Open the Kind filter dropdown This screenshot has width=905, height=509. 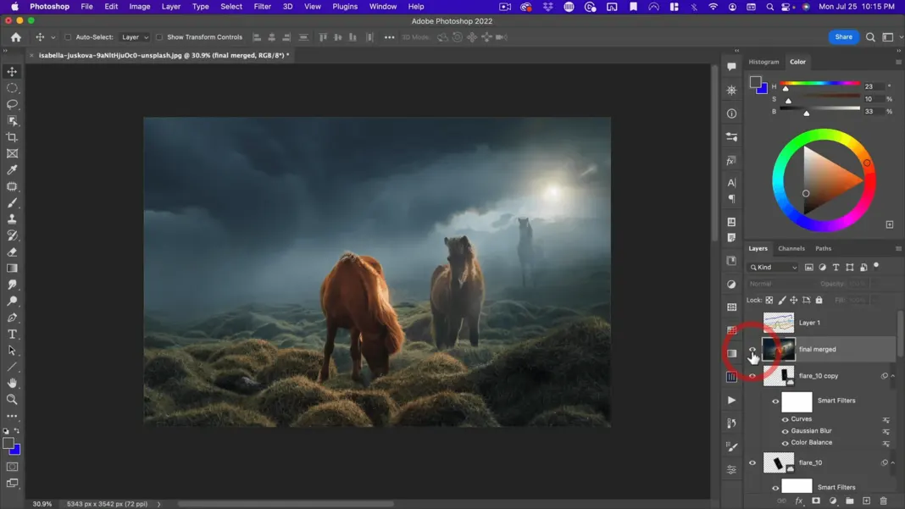click(x=774, y=268)
